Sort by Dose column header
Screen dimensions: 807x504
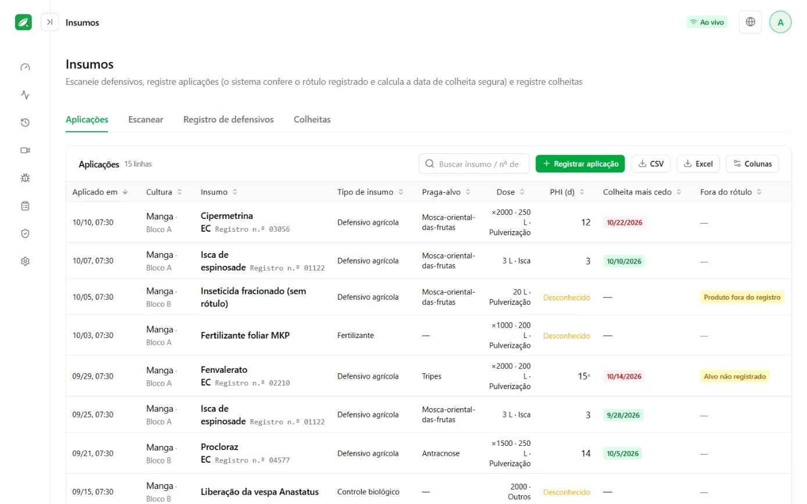click(510, 192)
